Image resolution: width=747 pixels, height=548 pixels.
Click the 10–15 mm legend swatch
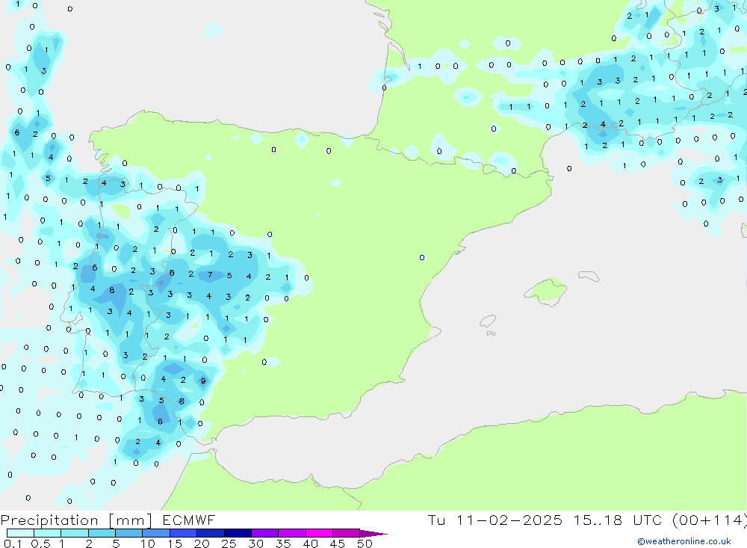(x=156, y=533)
